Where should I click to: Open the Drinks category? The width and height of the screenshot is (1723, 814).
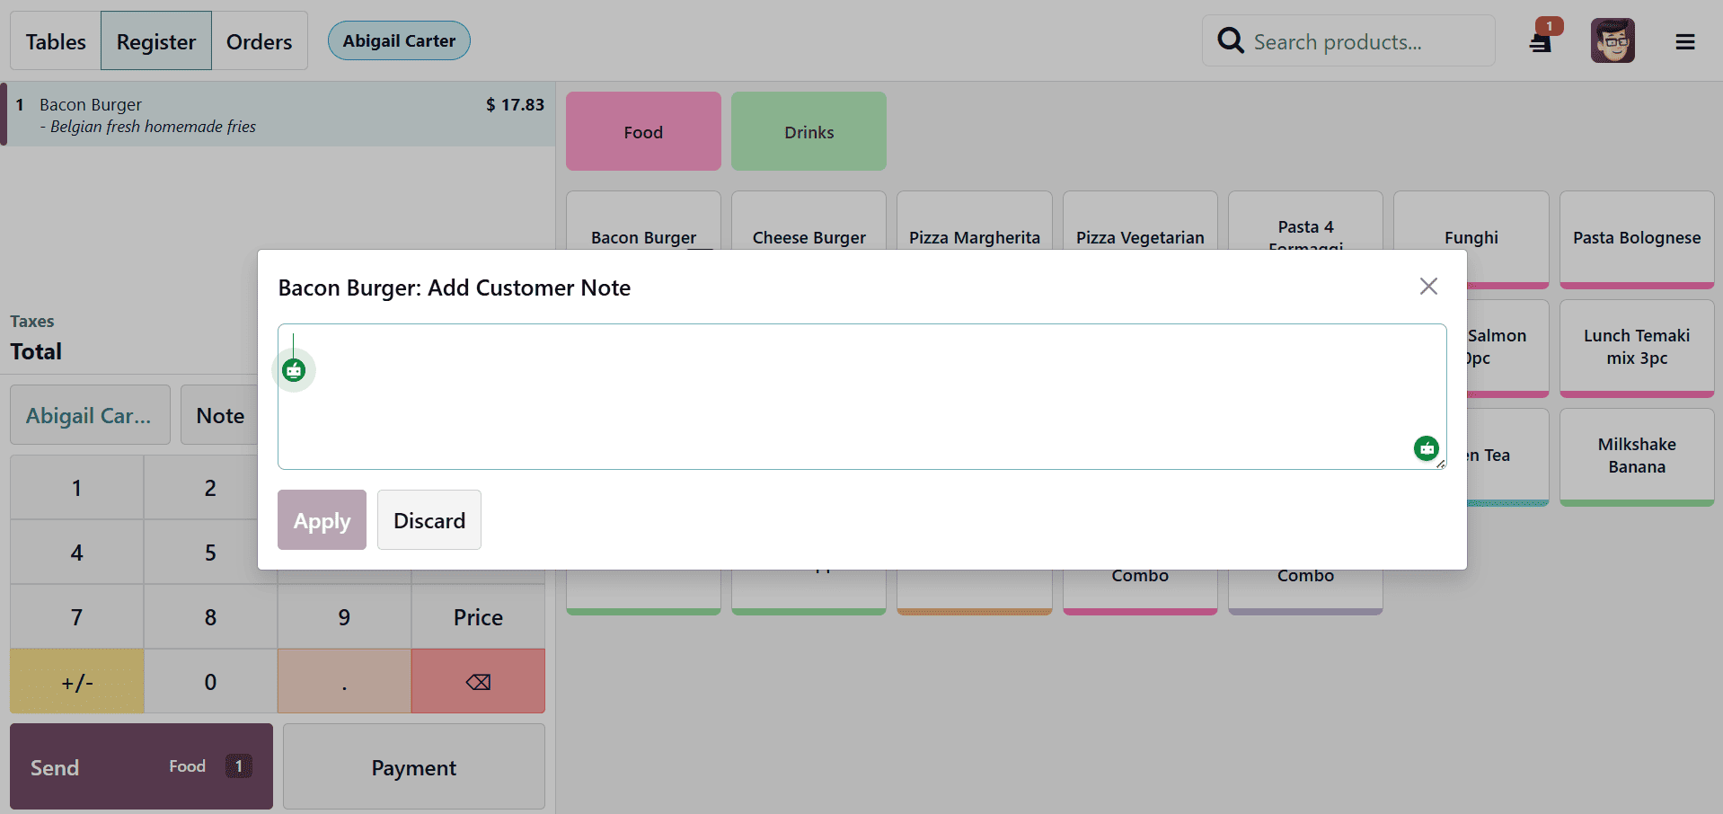(808, 131)
